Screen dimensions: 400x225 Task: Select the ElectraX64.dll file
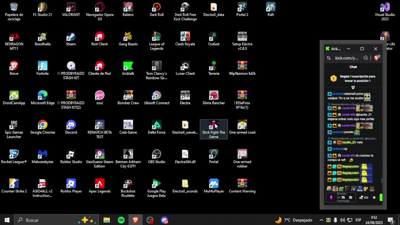point(185,157)
